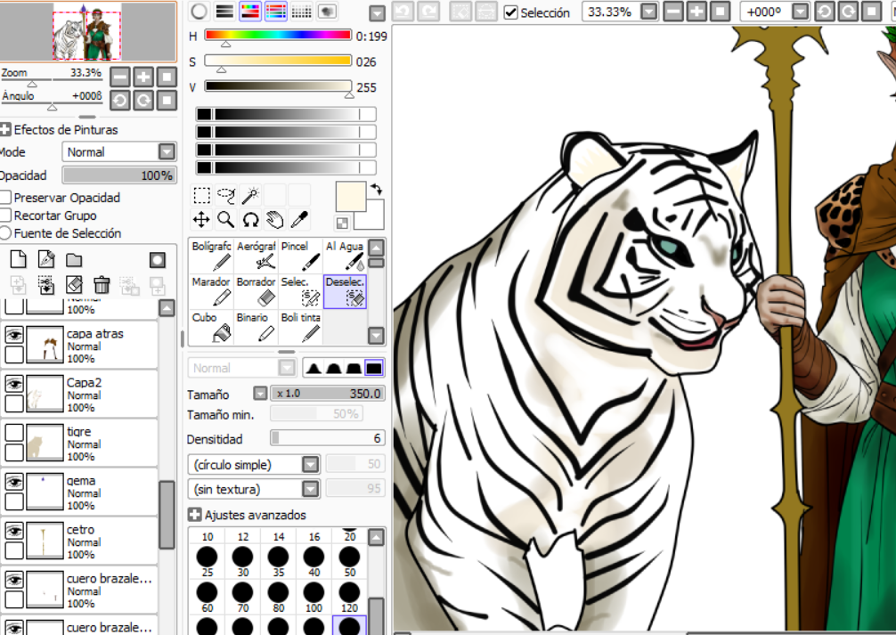Hide the 'capa atras' layer with eye icon

pos(14,335)
